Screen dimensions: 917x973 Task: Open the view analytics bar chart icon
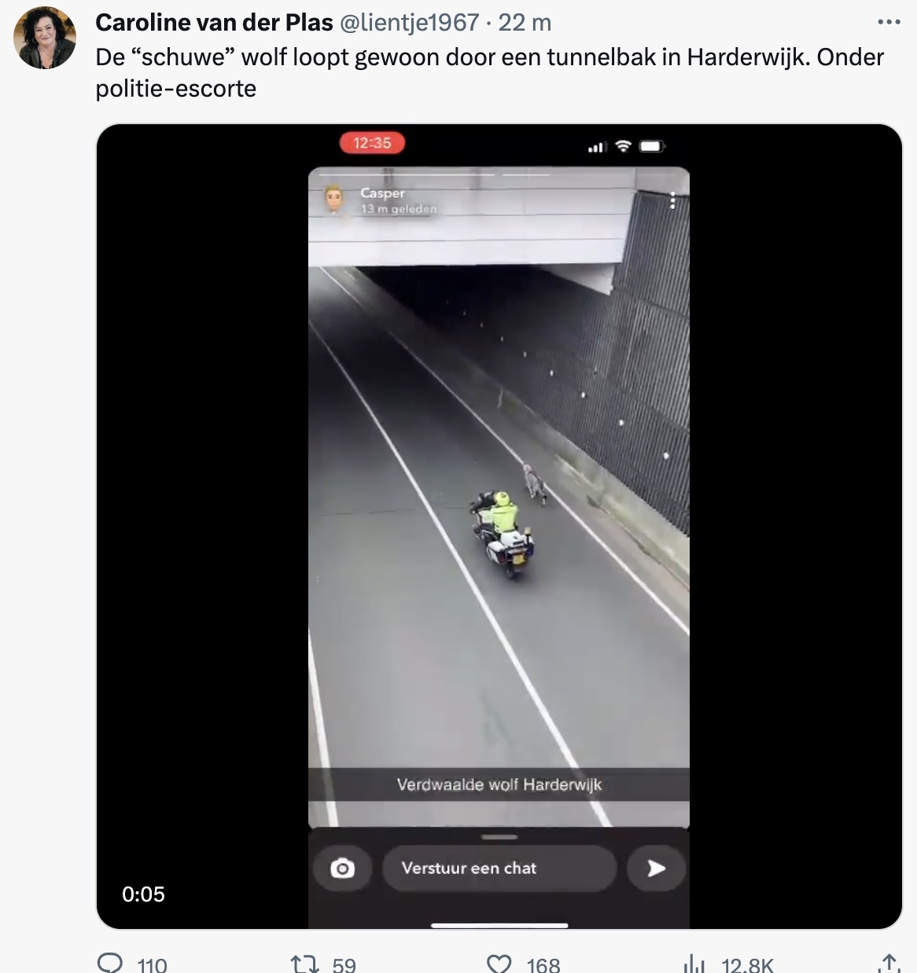pos(694,964)
